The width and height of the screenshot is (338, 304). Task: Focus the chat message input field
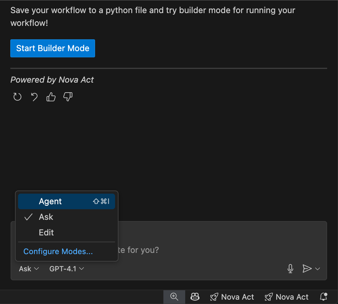(218, 250)
